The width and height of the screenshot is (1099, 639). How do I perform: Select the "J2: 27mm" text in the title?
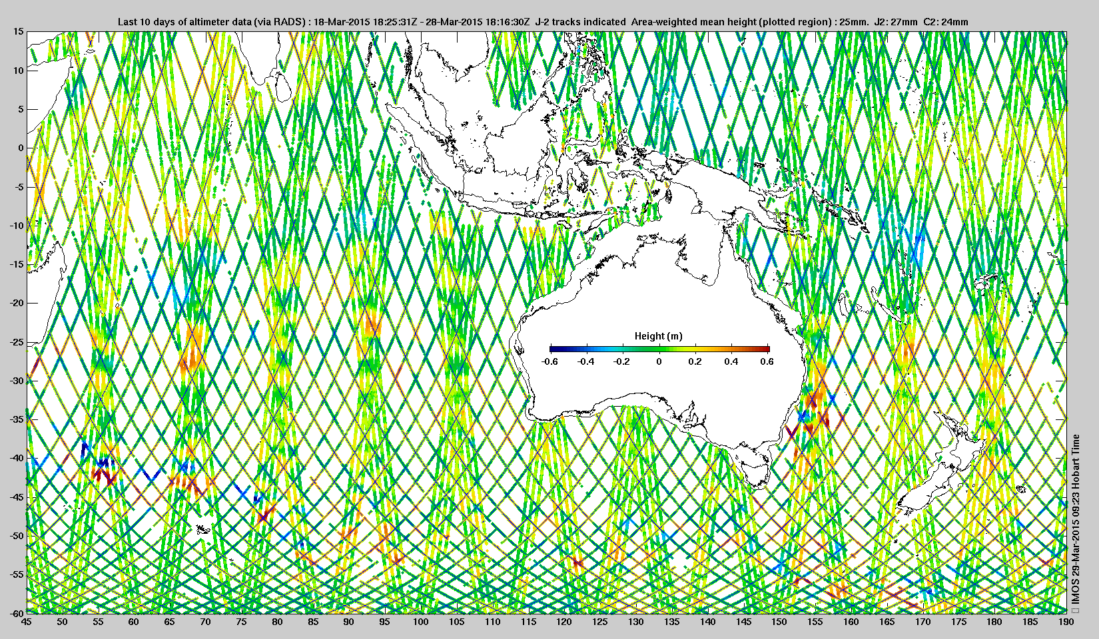(x=896, y=22)
